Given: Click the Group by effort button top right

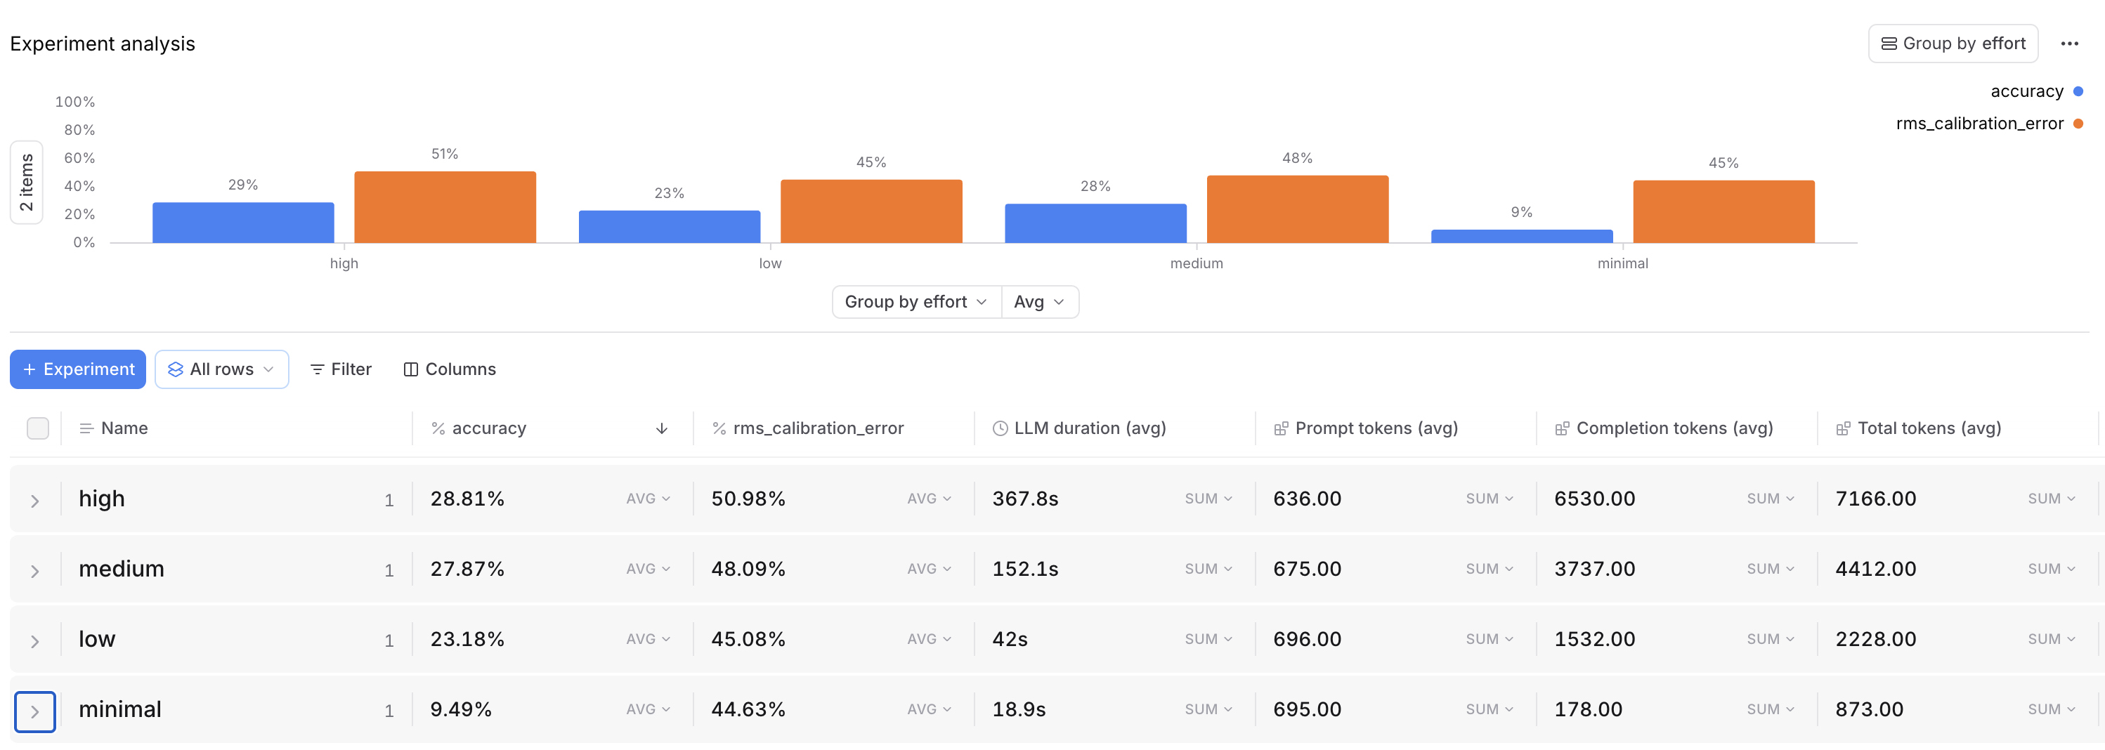Looking at the screenshot, I should coord(1953,44).
